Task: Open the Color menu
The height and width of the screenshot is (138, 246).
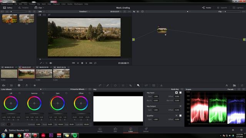Action: click(63, 4)
